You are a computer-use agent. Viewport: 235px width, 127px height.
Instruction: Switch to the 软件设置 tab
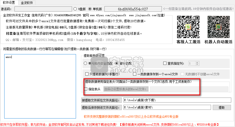click(x=9, y=2)
